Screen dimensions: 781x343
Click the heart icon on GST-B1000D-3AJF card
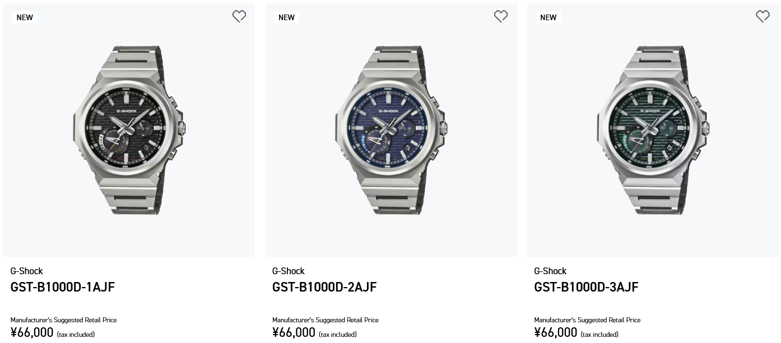coord(763,17)
